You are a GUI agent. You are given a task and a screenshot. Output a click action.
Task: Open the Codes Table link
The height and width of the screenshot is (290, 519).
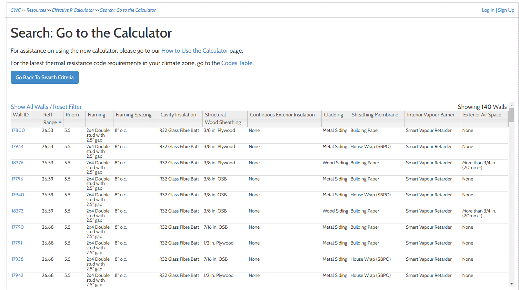pos(237,63)
